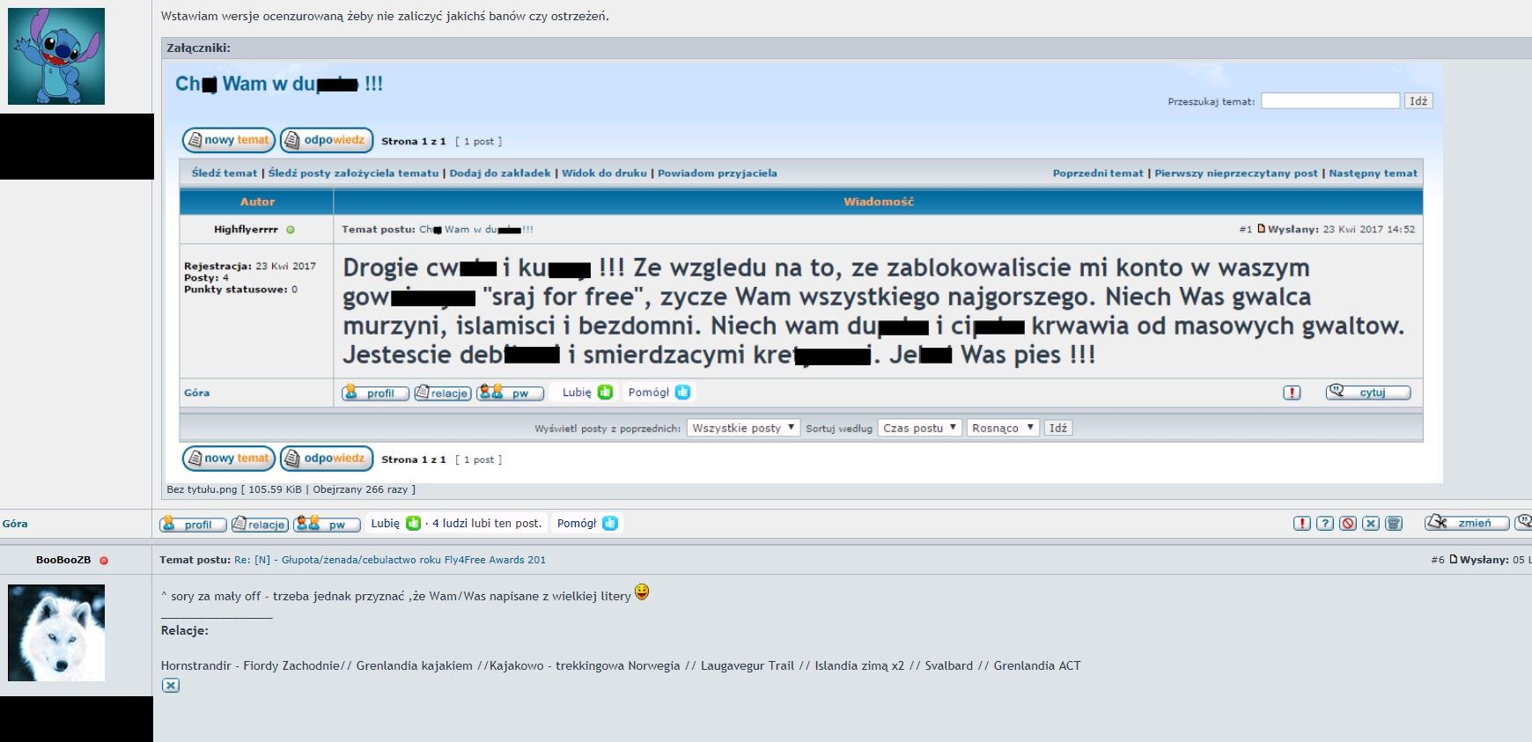Click the cytuj button in the attached screenshot
Viewport: 1532px width, 742px height.
(1368, 393)
